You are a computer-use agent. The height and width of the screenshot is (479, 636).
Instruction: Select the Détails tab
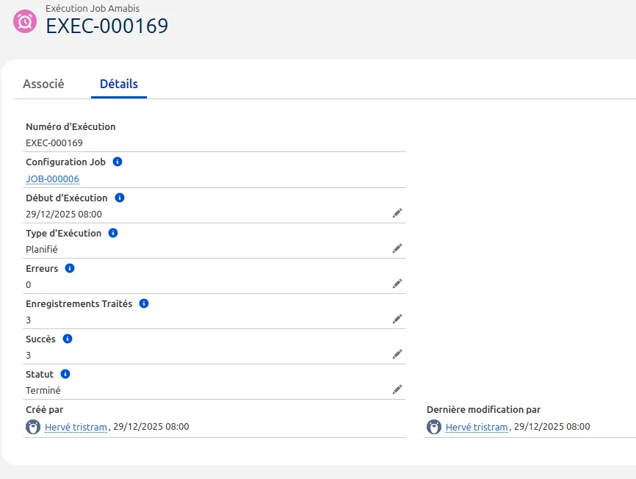click(x=119, y=84)
